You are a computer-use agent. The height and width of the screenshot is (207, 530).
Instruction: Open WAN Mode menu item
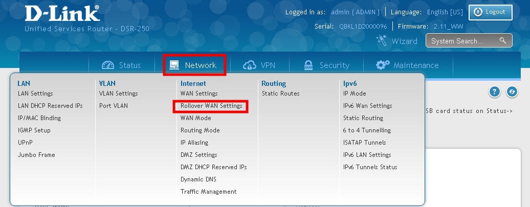(196, 118)
